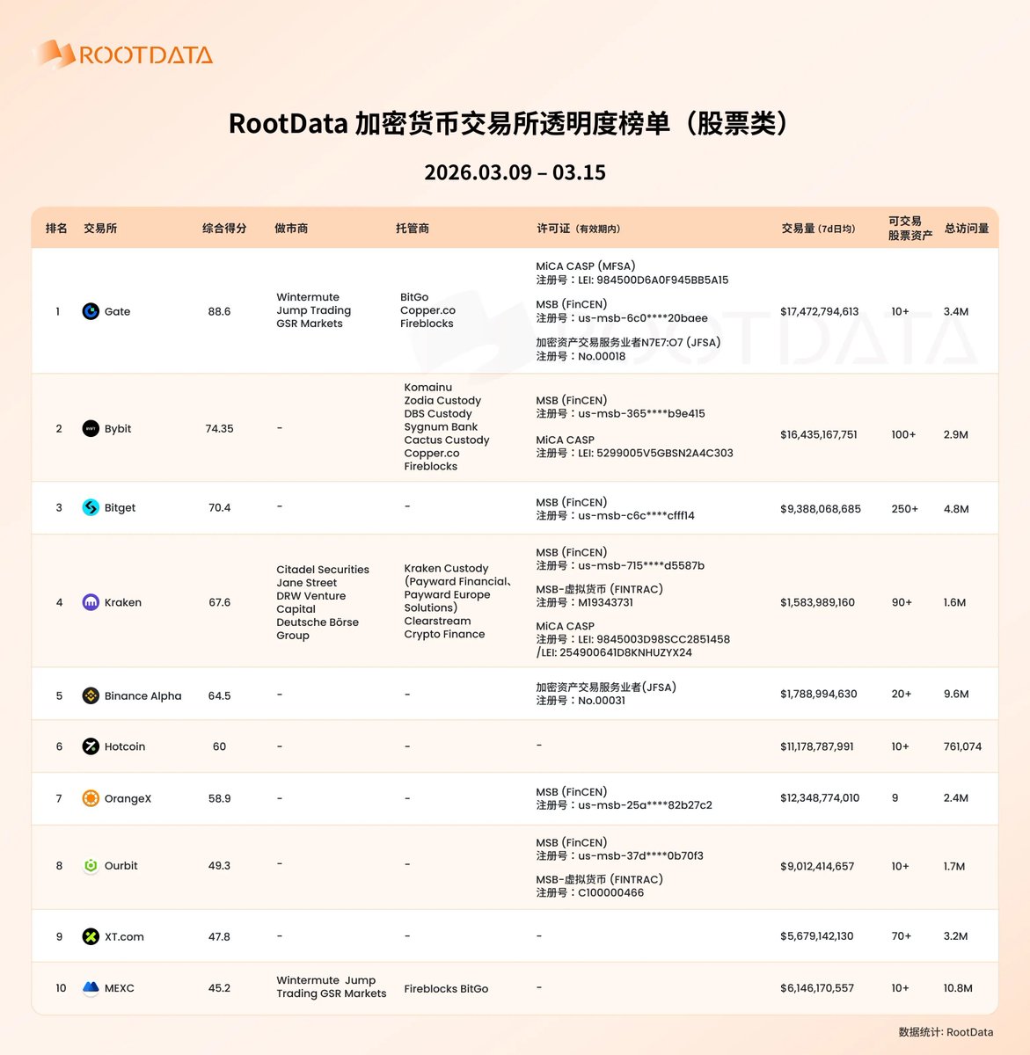Click the Bybit exchange logo icon
This screenshot has height=1055, width=1030.
pyautogui.click(x=91, y=428)
